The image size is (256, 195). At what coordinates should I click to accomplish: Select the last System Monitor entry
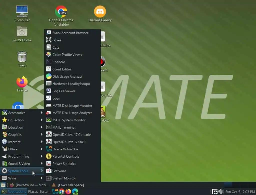click(72, 178)
